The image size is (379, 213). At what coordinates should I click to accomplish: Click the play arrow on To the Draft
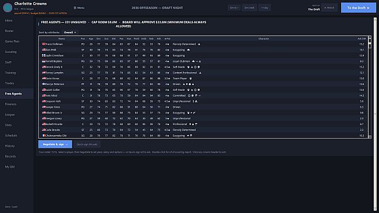[369, 8]
